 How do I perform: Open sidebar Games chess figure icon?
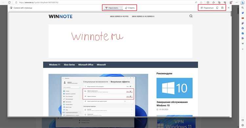243,23
